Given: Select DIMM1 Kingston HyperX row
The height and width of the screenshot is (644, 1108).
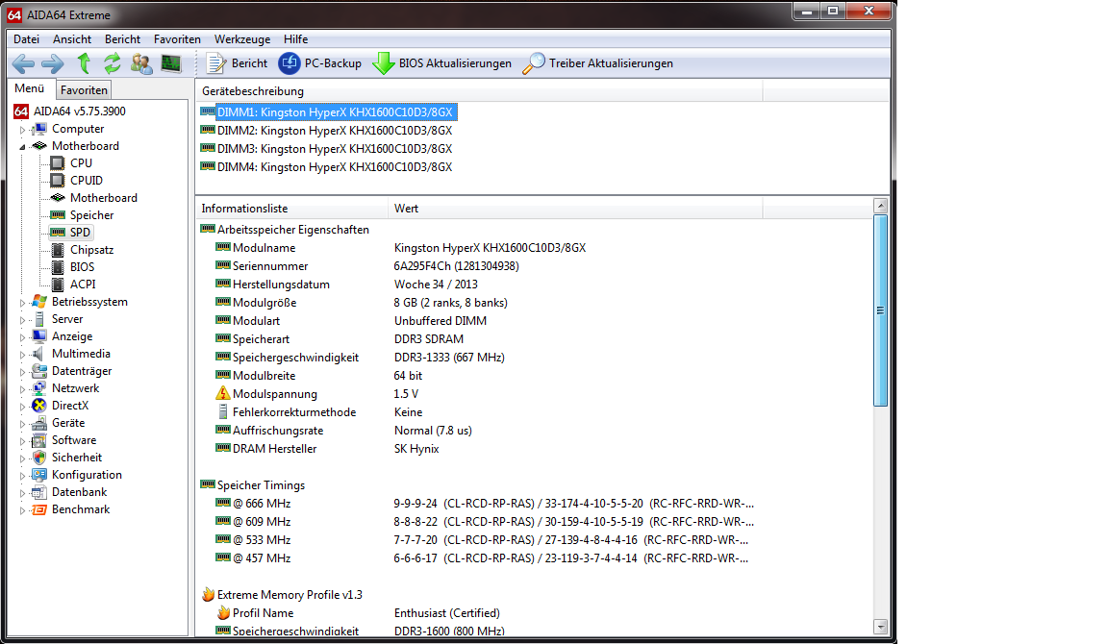Looking at the screenshot, I should click(327, 112).
